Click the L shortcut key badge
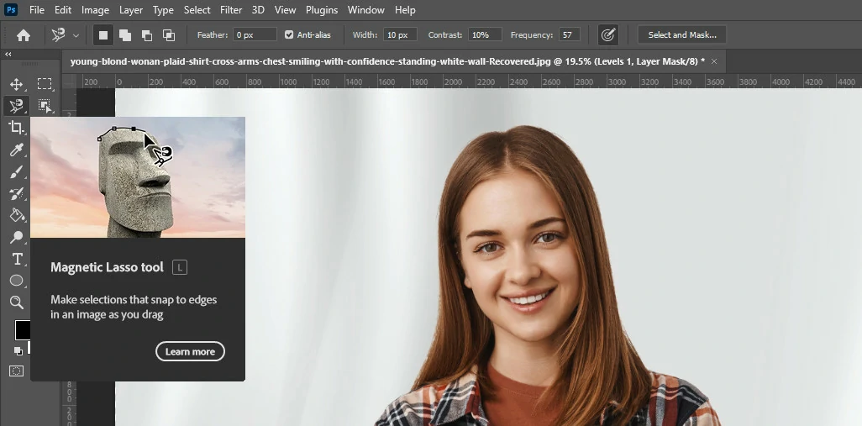This screenshot has width=862, height=426. (180, 268)
